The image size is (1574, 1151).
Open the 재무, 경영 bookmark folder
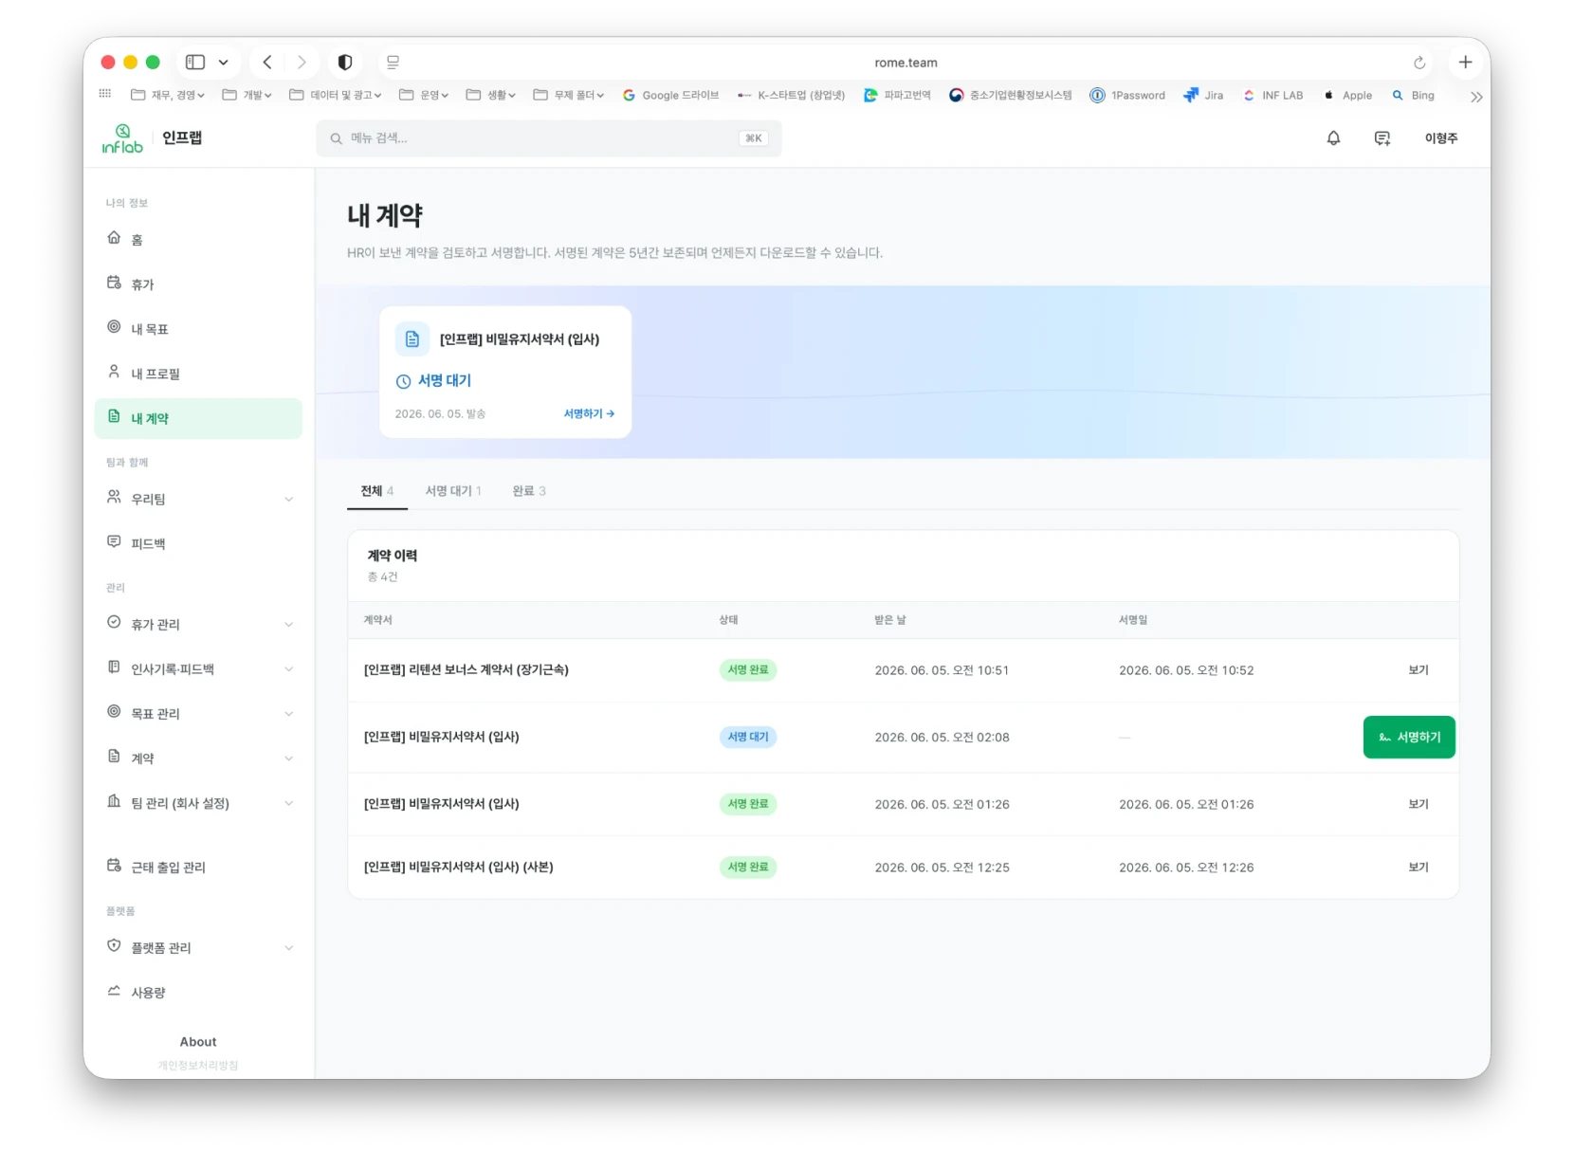(168, 95)
